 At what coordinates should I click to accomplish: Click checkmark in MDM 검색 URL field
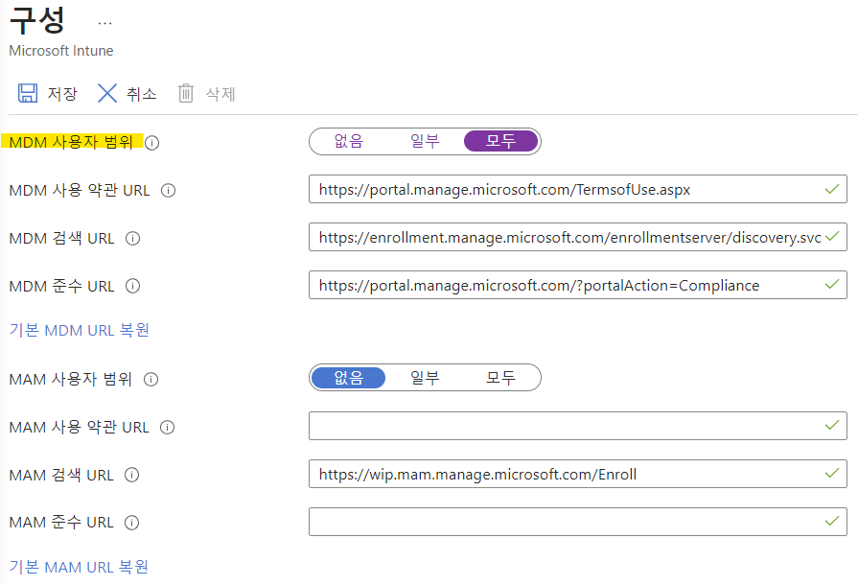click(x=832, y=237)
